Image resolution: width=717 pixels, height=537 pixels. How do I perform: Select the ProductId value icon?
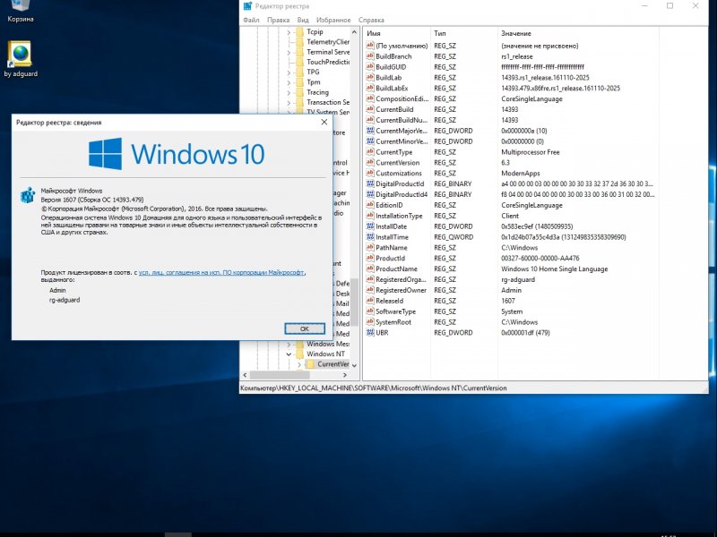point(370,258)
